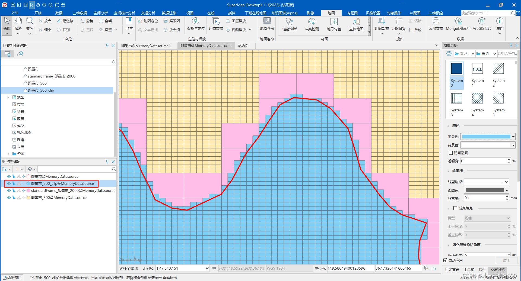Click the 识别 identify tool
The image size is (521, 281).
point(63,30)
